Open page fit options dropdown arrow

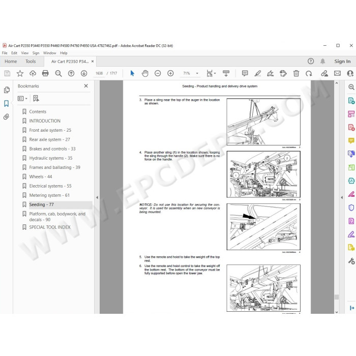[215, 73]
